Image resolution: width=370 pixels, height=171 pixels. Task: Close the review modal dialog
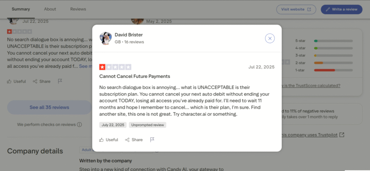coord(270,38)
